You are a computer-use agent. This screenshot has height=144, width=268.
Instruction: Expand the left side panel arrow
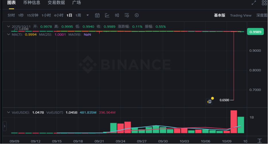click(5, 126)
